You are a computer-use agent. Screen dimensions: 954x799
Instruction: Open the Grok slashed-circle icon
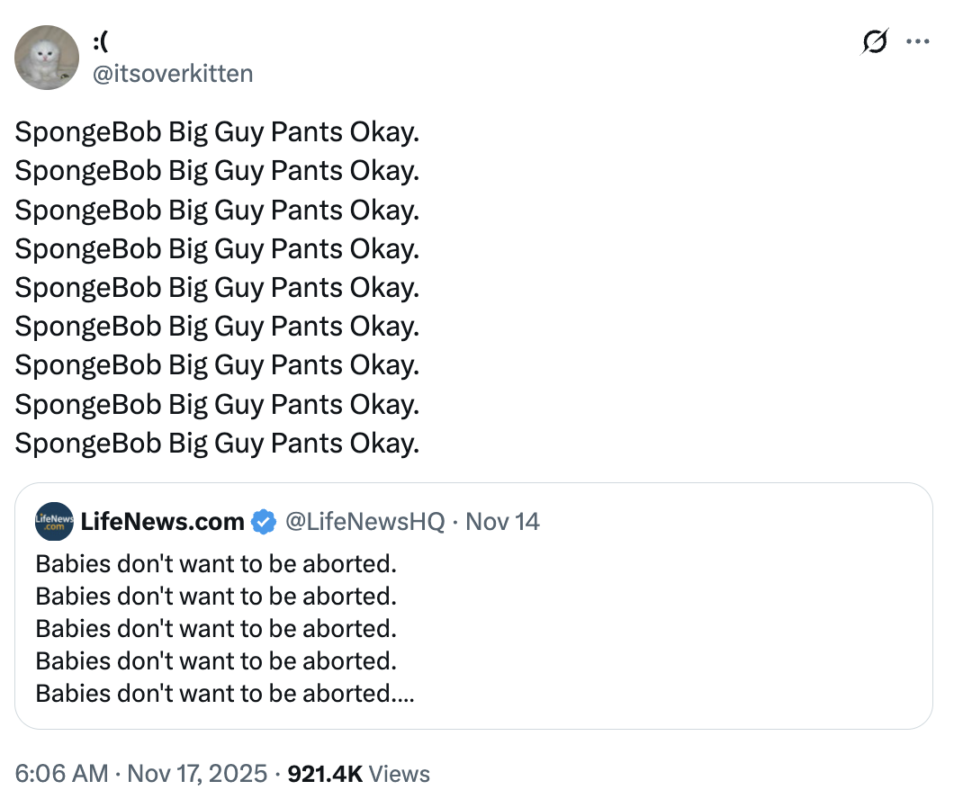(x=874, y=42)
